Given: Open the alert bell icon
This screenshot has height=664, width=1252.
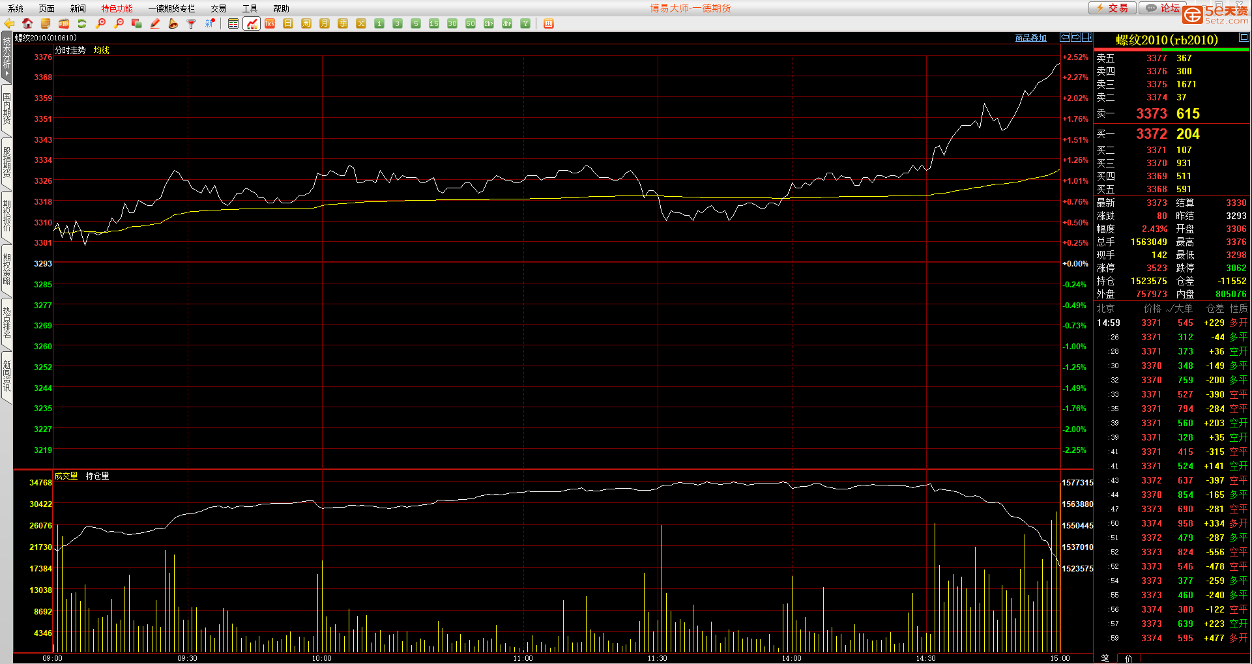Looking at the screenshot, I should point(173,23).
